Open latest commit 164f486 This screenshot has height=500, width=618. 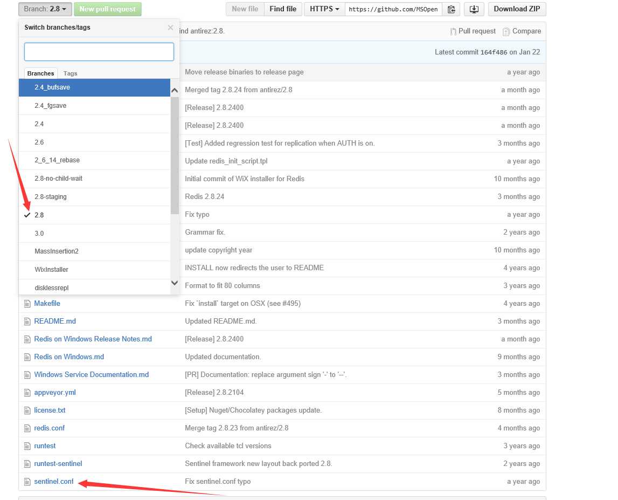(494, 52)
